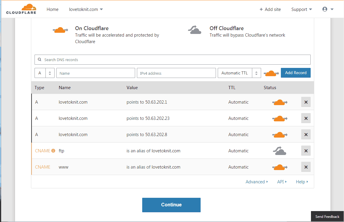This screenshot has height=222, width=344.
Task: Toggle proxy cloud for ftp record
Action: pyautogui.click(x=279, y=151)
